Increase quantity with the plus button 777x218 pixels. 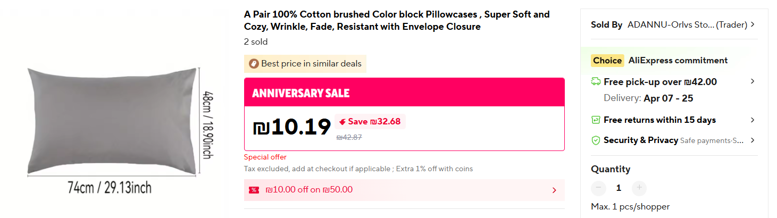639,188
